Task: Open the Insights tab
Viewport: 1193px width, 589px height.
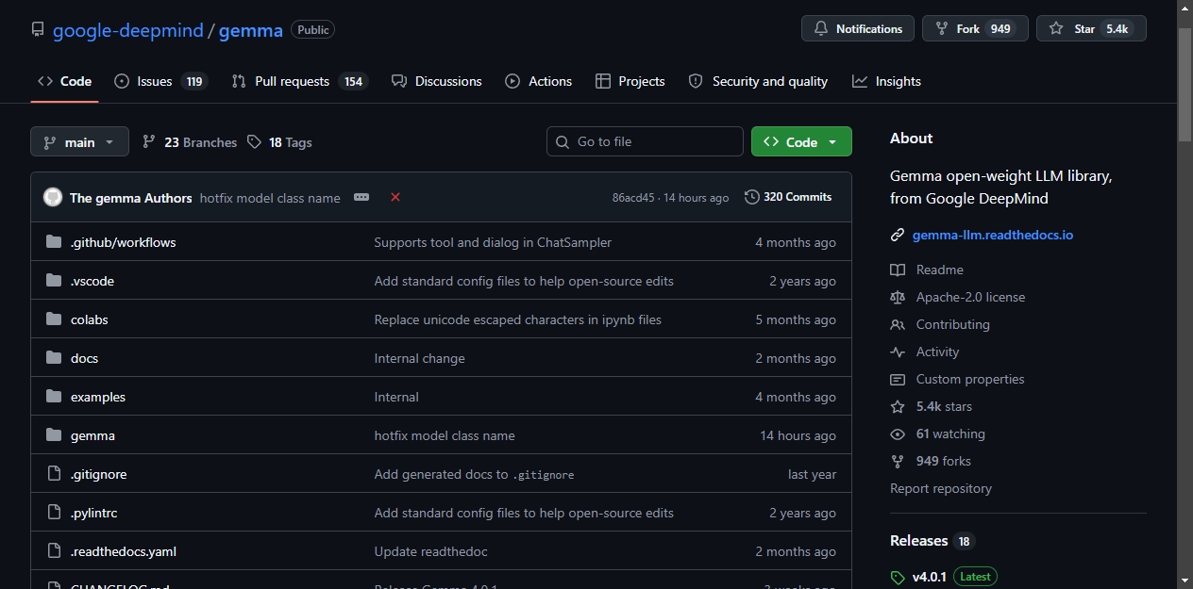Action: pos(886,81)
